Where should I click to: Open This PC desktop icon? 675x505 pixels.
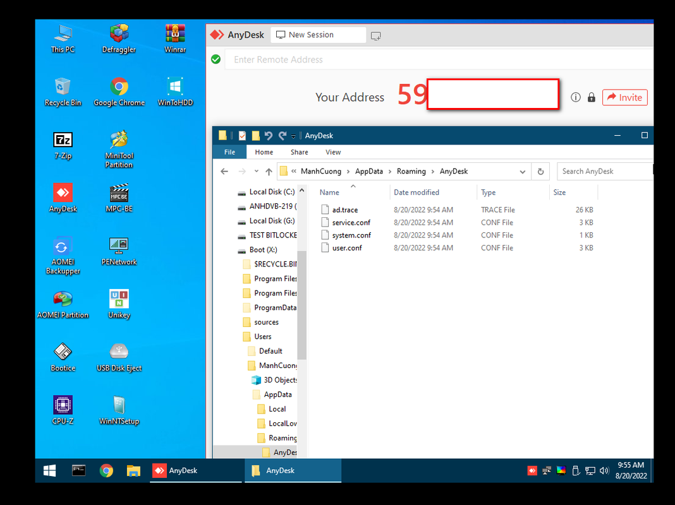[x=63, y=39]
